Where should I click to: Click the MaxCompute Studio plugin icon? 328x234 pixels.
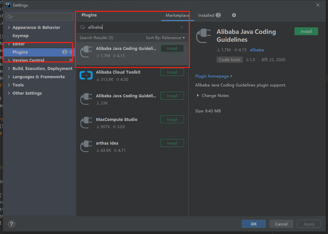click(86, 123)
